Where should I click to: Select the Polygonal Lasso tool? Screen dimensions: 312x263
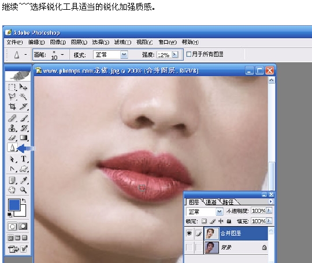coord(12,97)
